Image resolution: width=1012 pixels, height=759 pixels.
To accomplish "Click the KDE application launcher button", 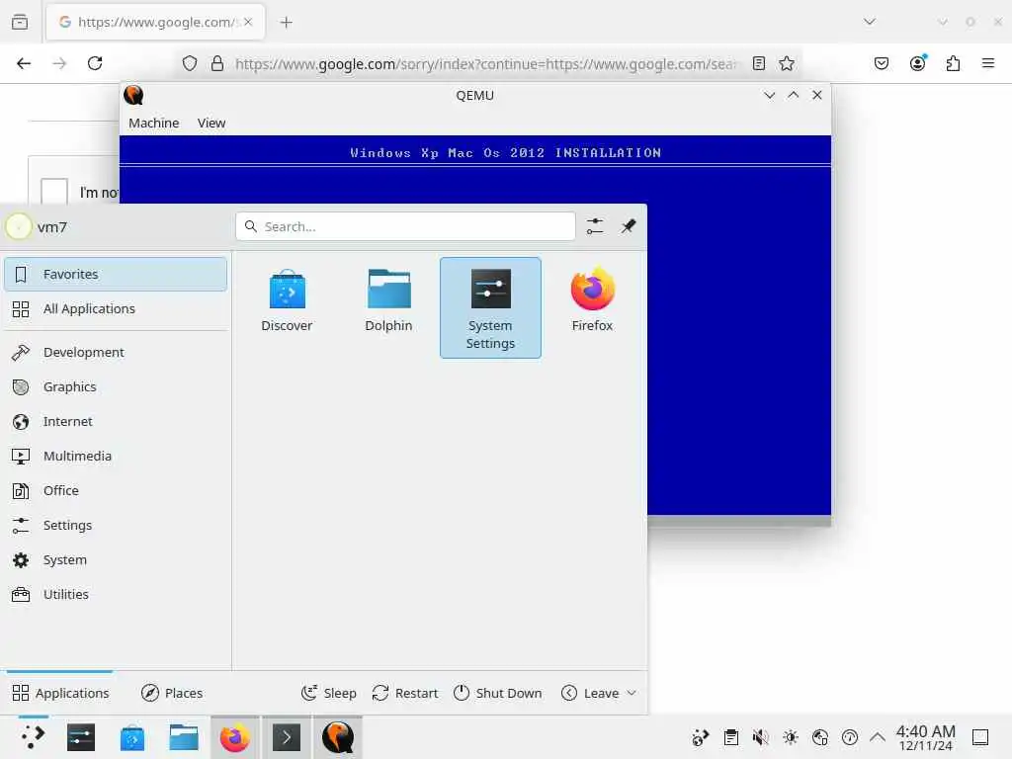I will pos(33,737).
